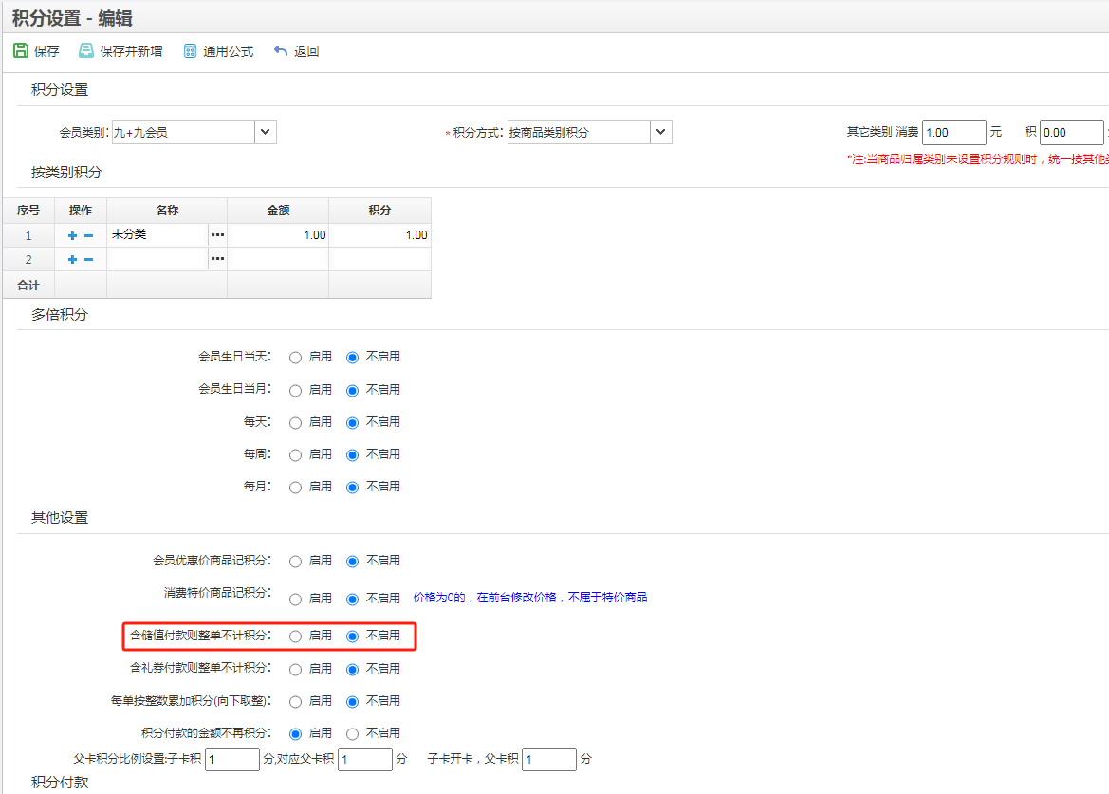Image resolution: width=1109 pixels, height=794 pixels.
Task: Click 保存并新增 button label
Action: (131, 51)
